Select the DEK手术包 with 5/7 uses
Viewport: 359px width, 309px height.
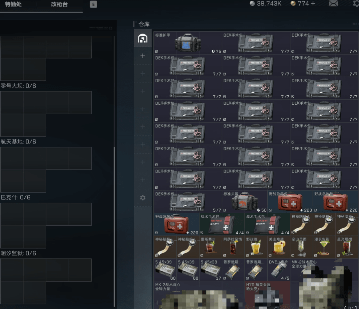click(x=187, y=202)
